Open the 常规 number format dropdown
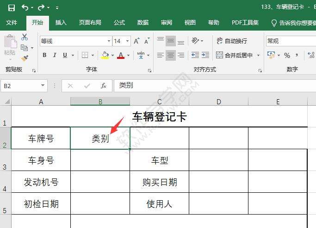The image size is (316, 228). 291,41
